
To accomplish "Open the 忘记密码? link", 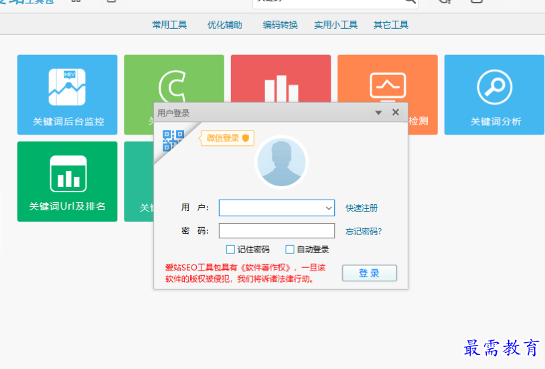I will tap(364, 231).
